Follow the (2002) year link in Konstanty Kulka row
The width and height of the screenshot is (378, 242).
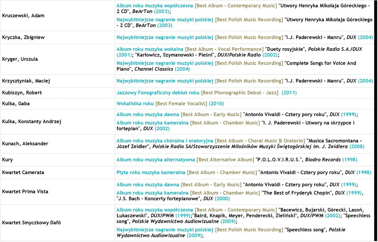click(162, 129)
